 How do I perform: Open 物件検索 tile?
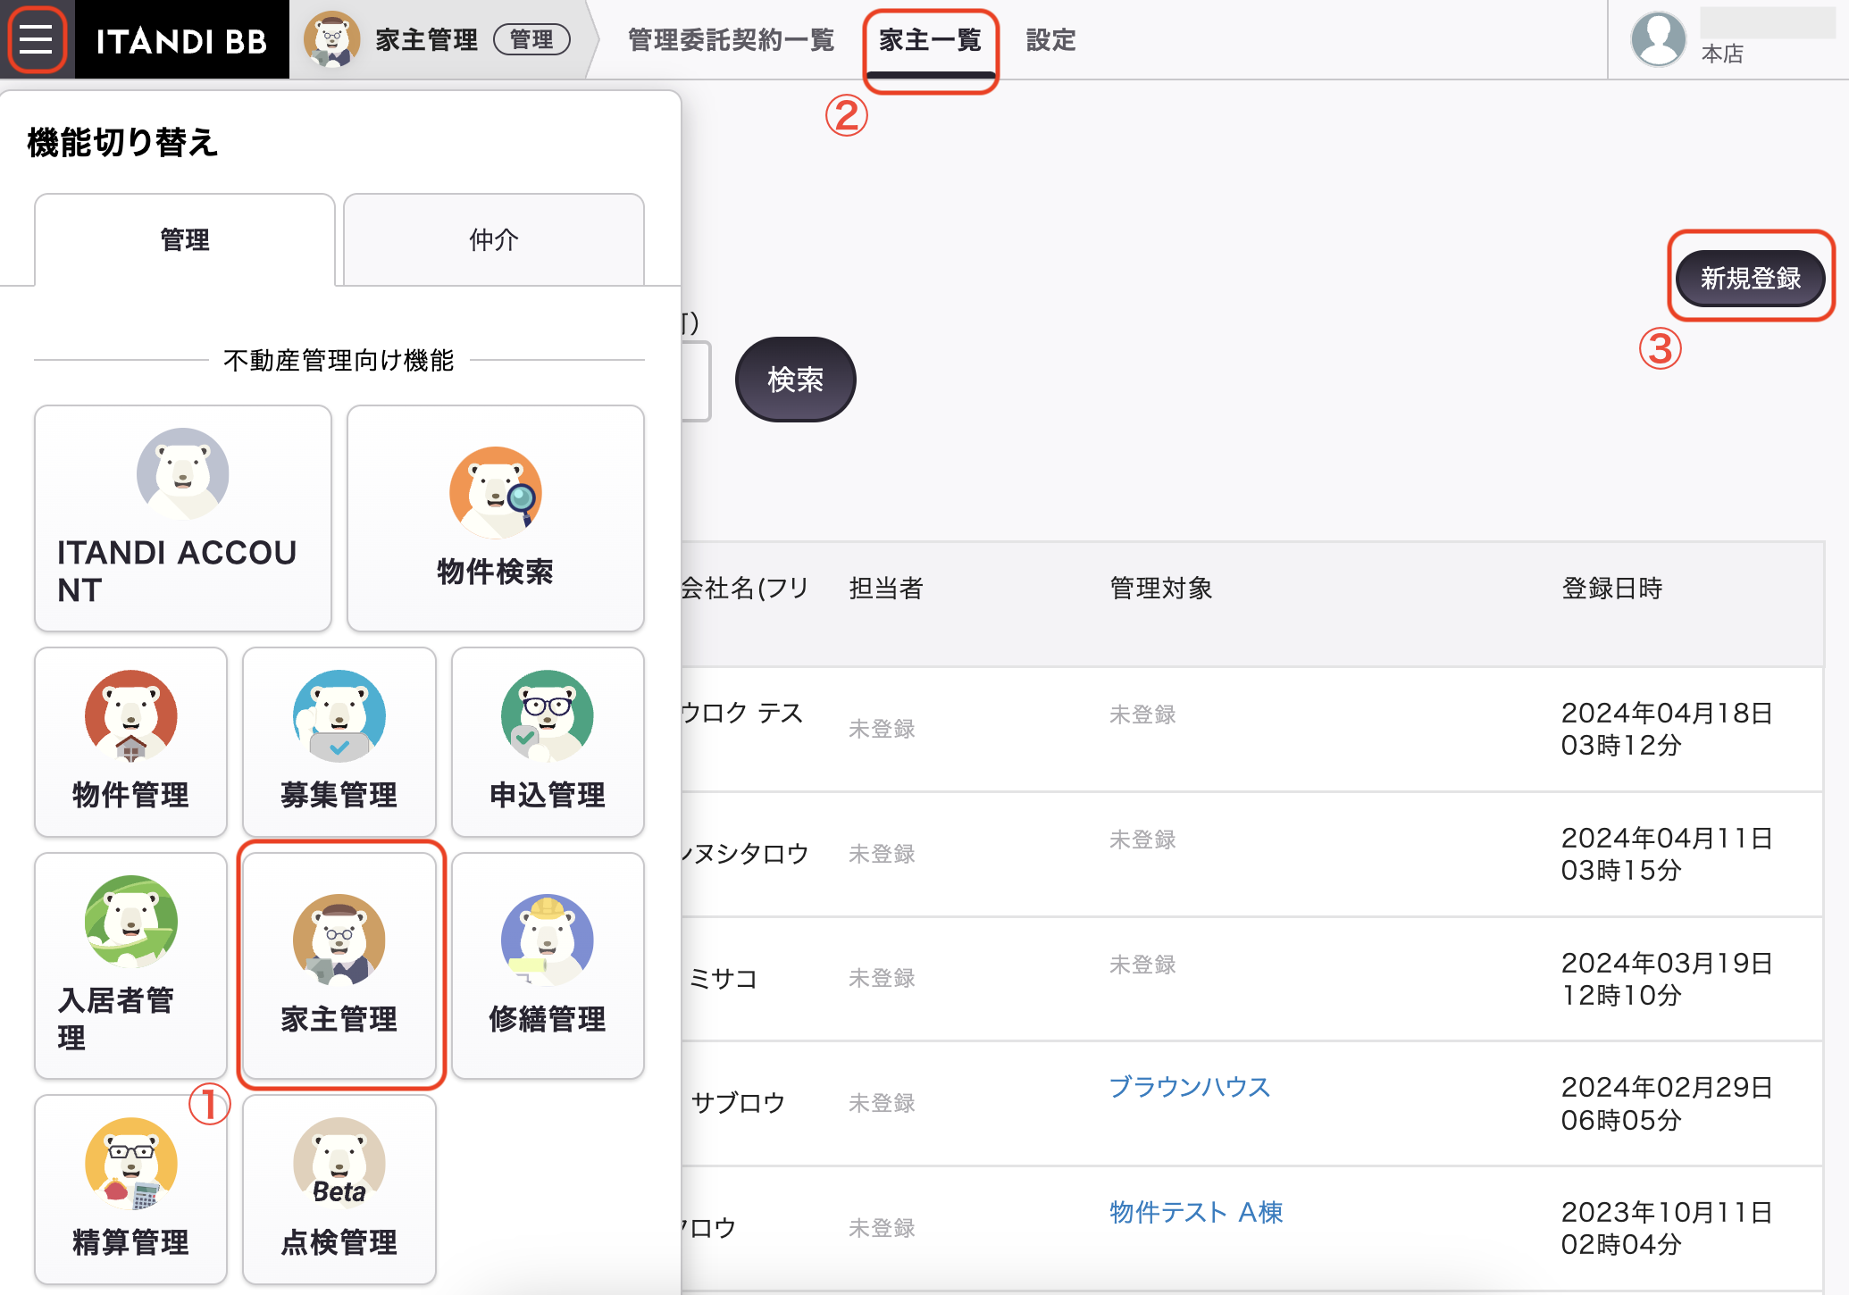pos(496,518)
